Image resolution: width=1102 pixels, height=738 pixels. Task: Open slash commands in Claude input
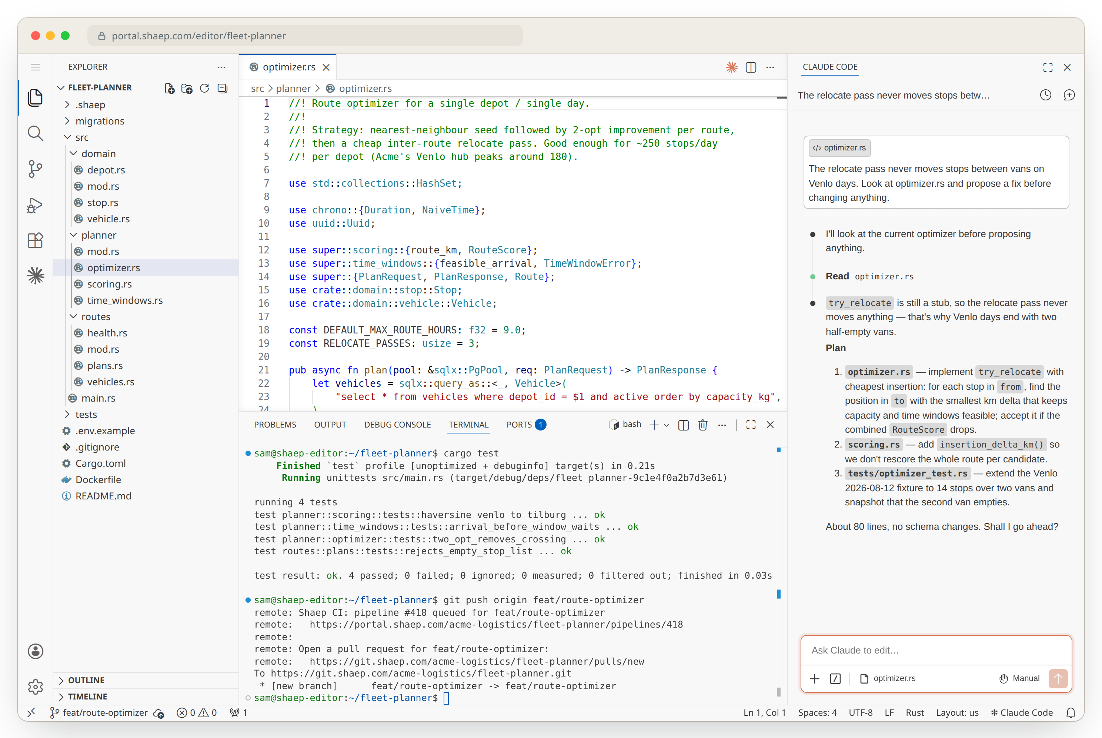click(835, 678)
